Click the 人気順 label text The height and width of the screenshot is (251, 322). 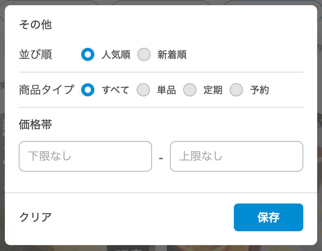coord(116,55)
